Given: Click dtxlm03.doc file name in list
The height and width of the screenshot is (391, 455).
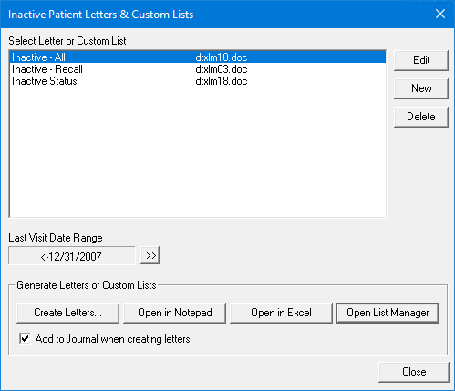Looking at the screenshot, I should (x=222, y=69).
